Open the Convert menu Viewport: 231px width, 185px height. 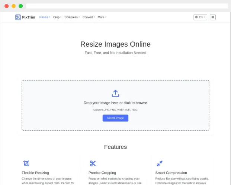pyautogui.click(x=89, y=17)
